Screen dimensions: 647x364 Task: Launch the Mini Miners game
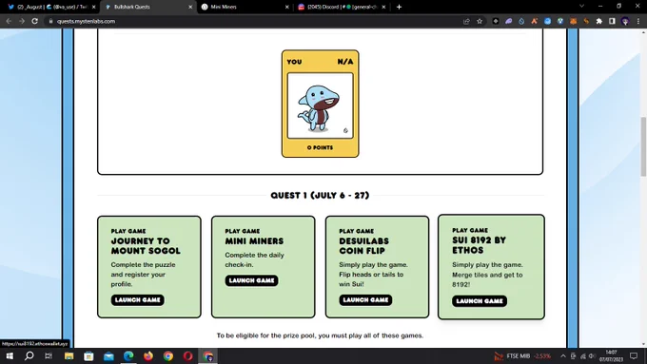251,280
